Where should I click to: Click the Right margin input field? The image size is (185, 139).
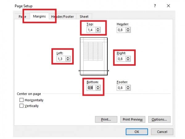pyautogui.click(x=121, y=59)
